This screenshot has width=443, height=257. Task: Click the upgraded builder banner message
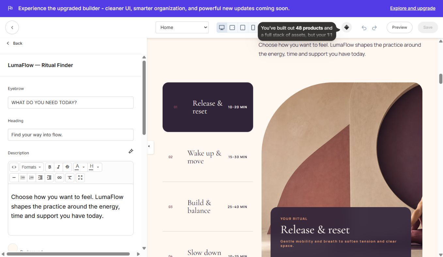(x=154, y=8)
